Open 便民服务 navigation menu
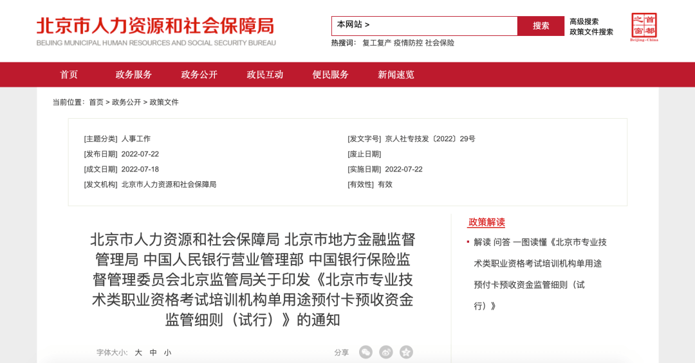Screen dimensions: 695x363 pyautogui.click(x=330, y=75)
